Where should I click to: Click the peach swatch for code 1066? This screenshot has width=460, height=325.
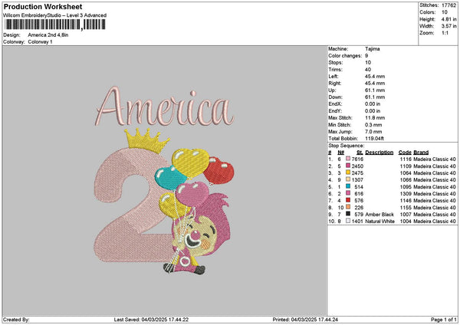348,180
